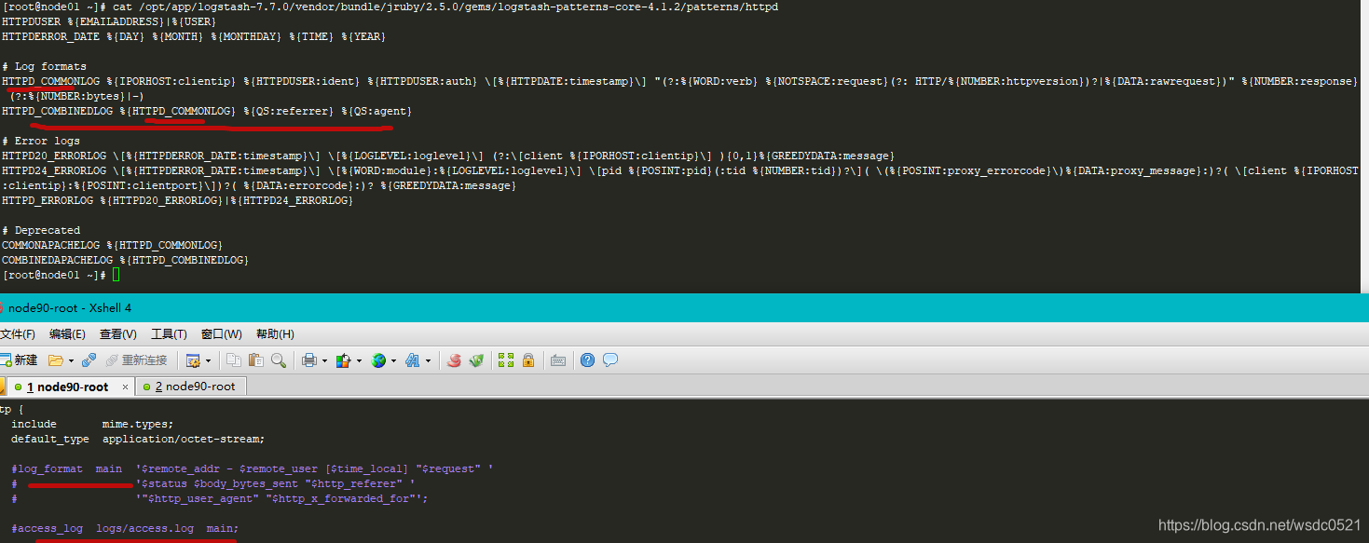Open the 查看(V) menu
Screen dimensions: 1369x543
118,334
